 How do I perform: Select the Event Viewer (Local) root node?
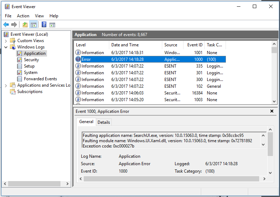pyautogui.click(x=29, y=34)
